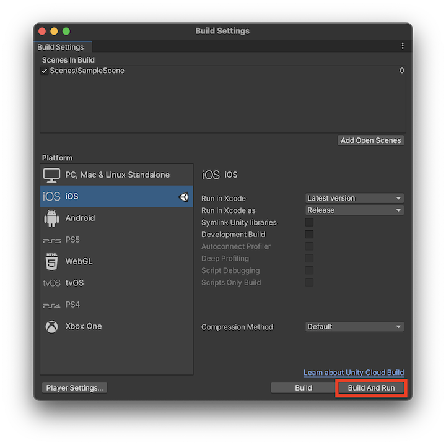Click the tvOS logo icon
446x445 pixels.
[x=51, y=283]
